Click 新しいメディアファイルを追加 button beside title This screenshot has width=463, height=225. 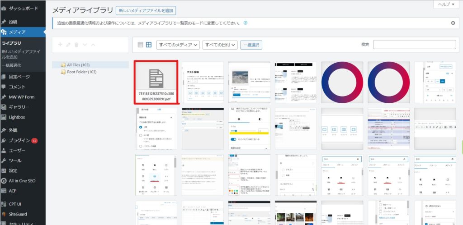pos(146,10)
